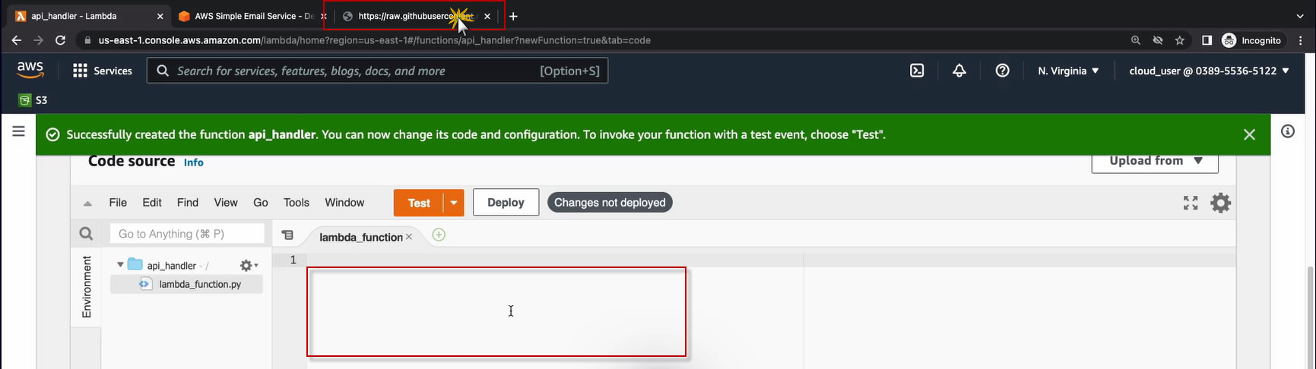Open the cloud_user account dropdown
This screenshot has height=369, width=1316.
1209,71
